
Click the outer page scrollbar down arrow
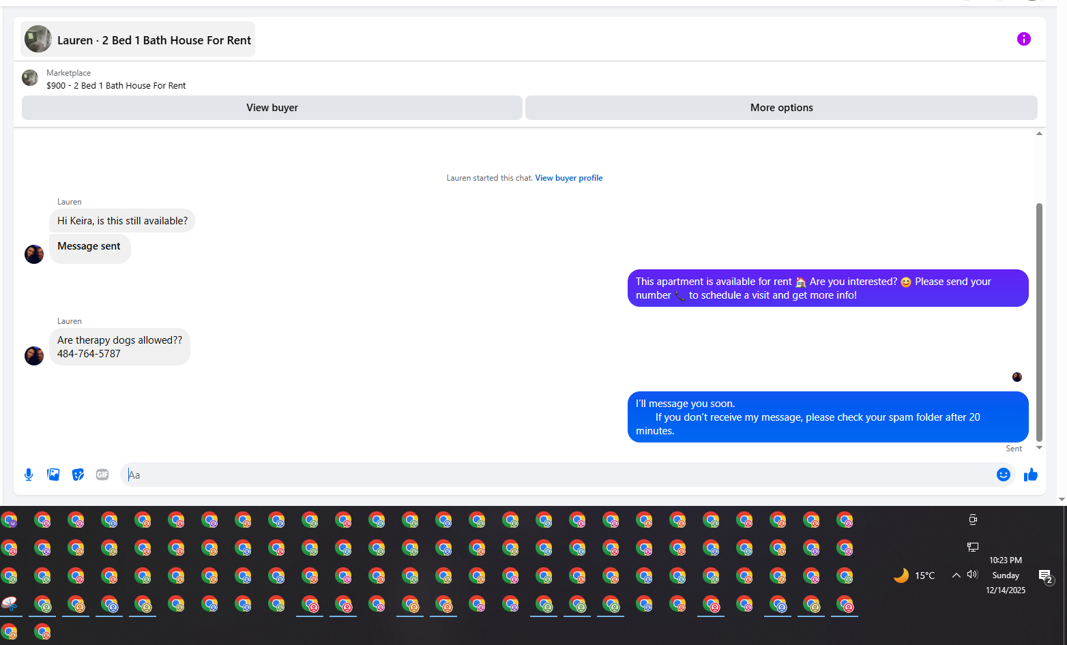(1062, 499)
